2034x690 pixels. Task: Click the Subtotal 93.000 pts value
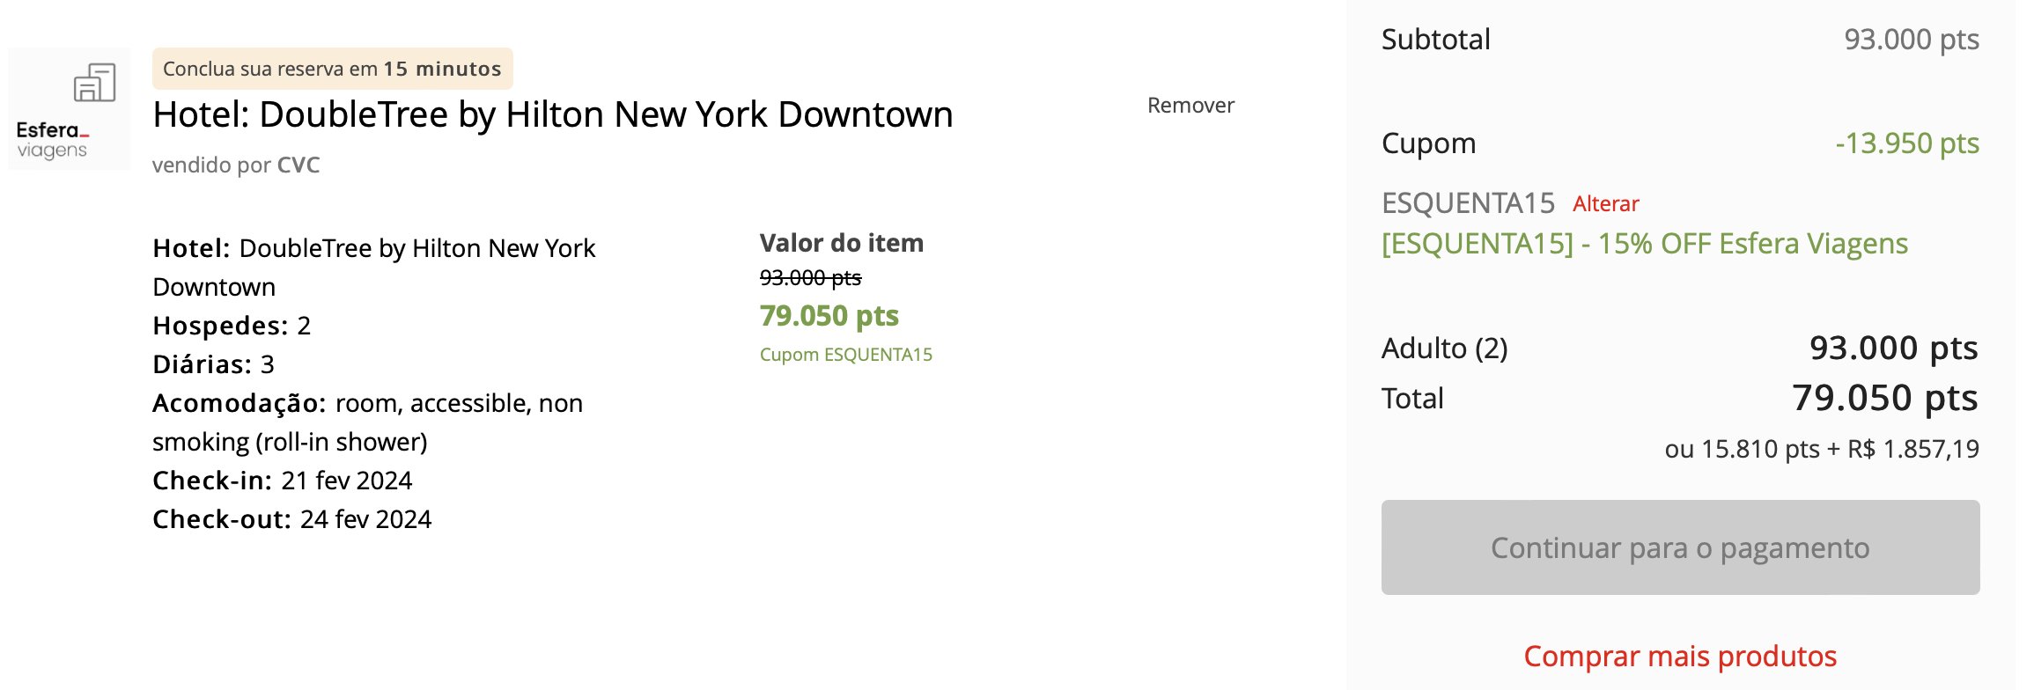pos(1912,40)
